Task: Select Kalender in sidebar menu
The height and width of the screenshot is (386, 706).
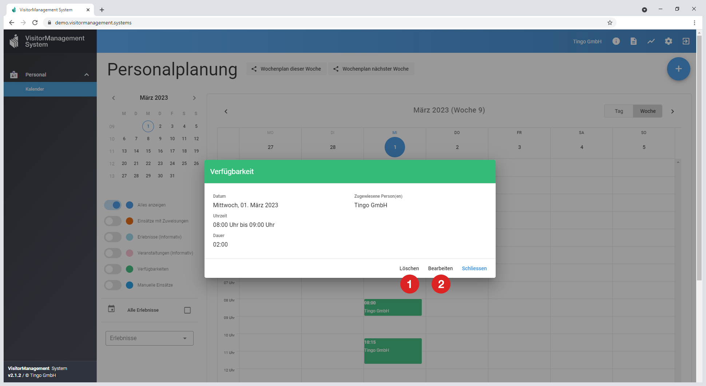Action: click(35, 89)
